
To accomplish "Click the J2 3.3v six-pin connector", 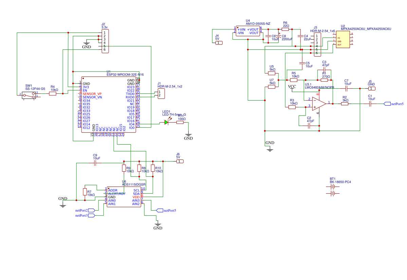I will click(105, 41).
